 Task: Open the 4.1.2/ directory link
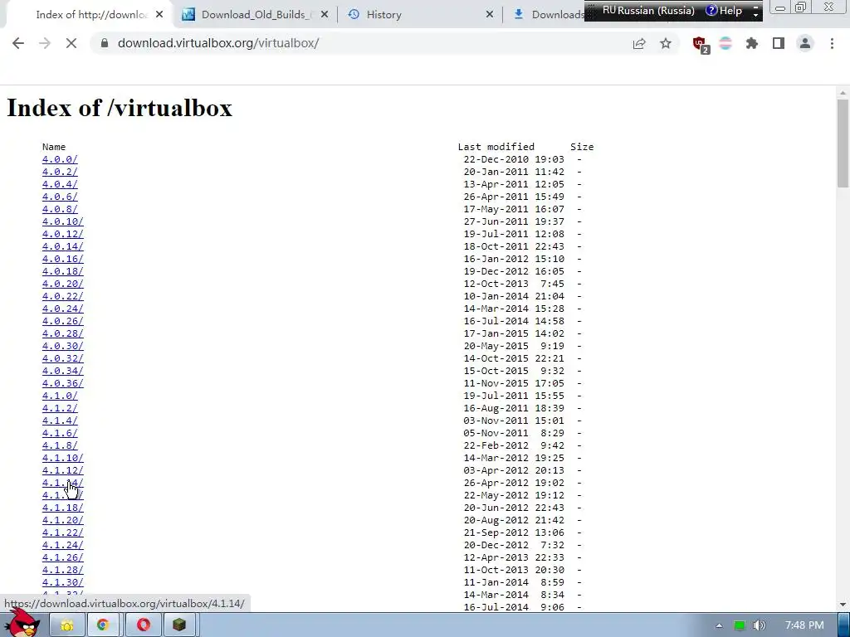(x=60, y=408)
